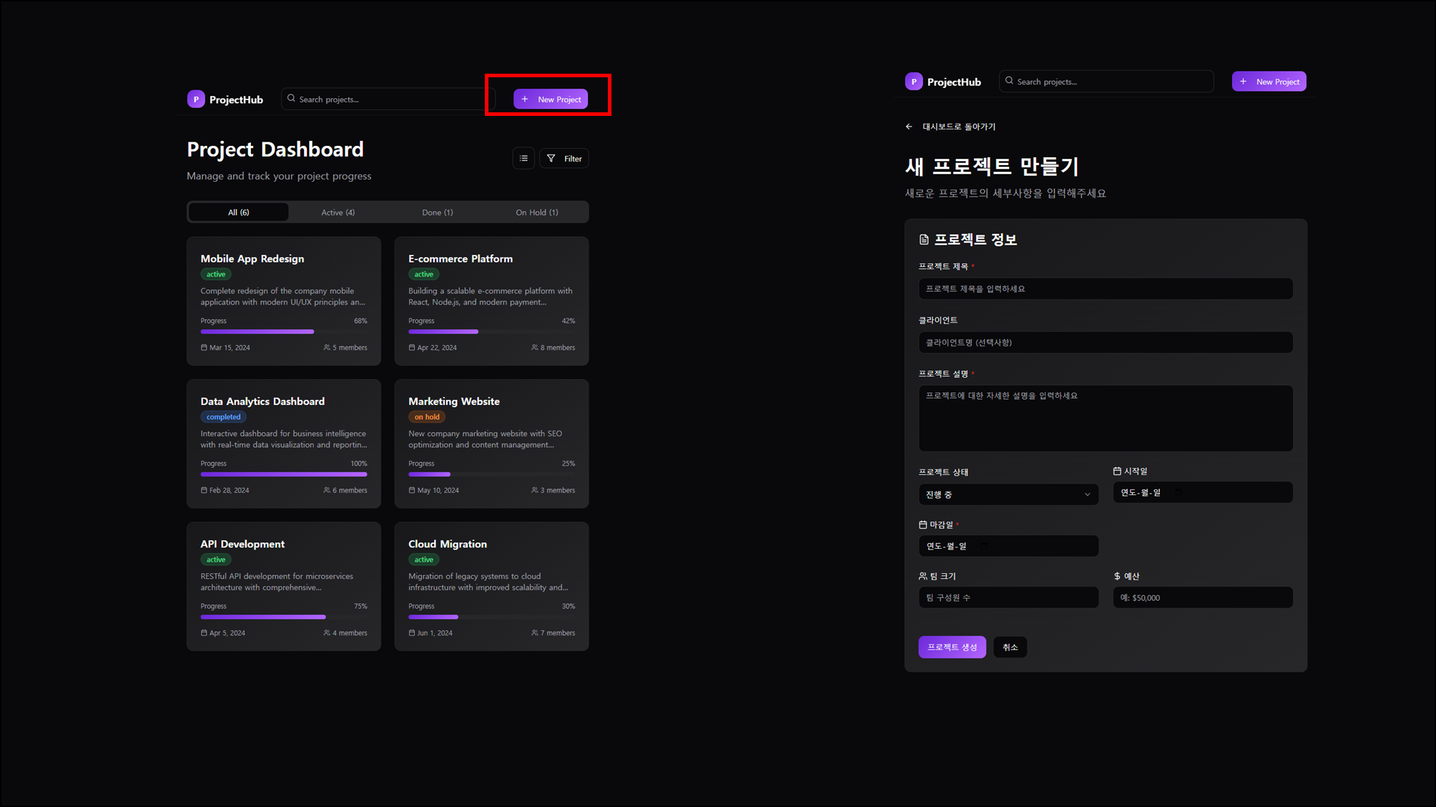Select the On Hold (1) tab

[536, 212]
